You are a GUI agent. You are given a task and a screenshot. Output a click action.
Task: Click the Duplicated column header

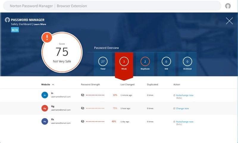[x=152, y=84]
